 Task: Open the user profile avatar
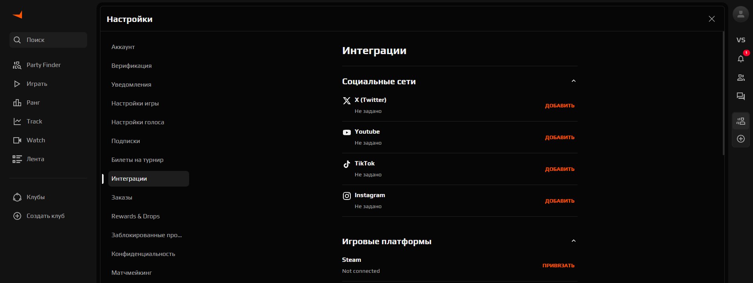(740, 15)
